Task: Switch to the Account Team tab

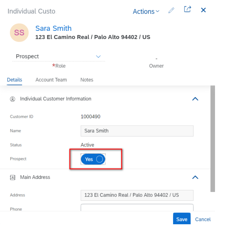Action: pos(51,80)
